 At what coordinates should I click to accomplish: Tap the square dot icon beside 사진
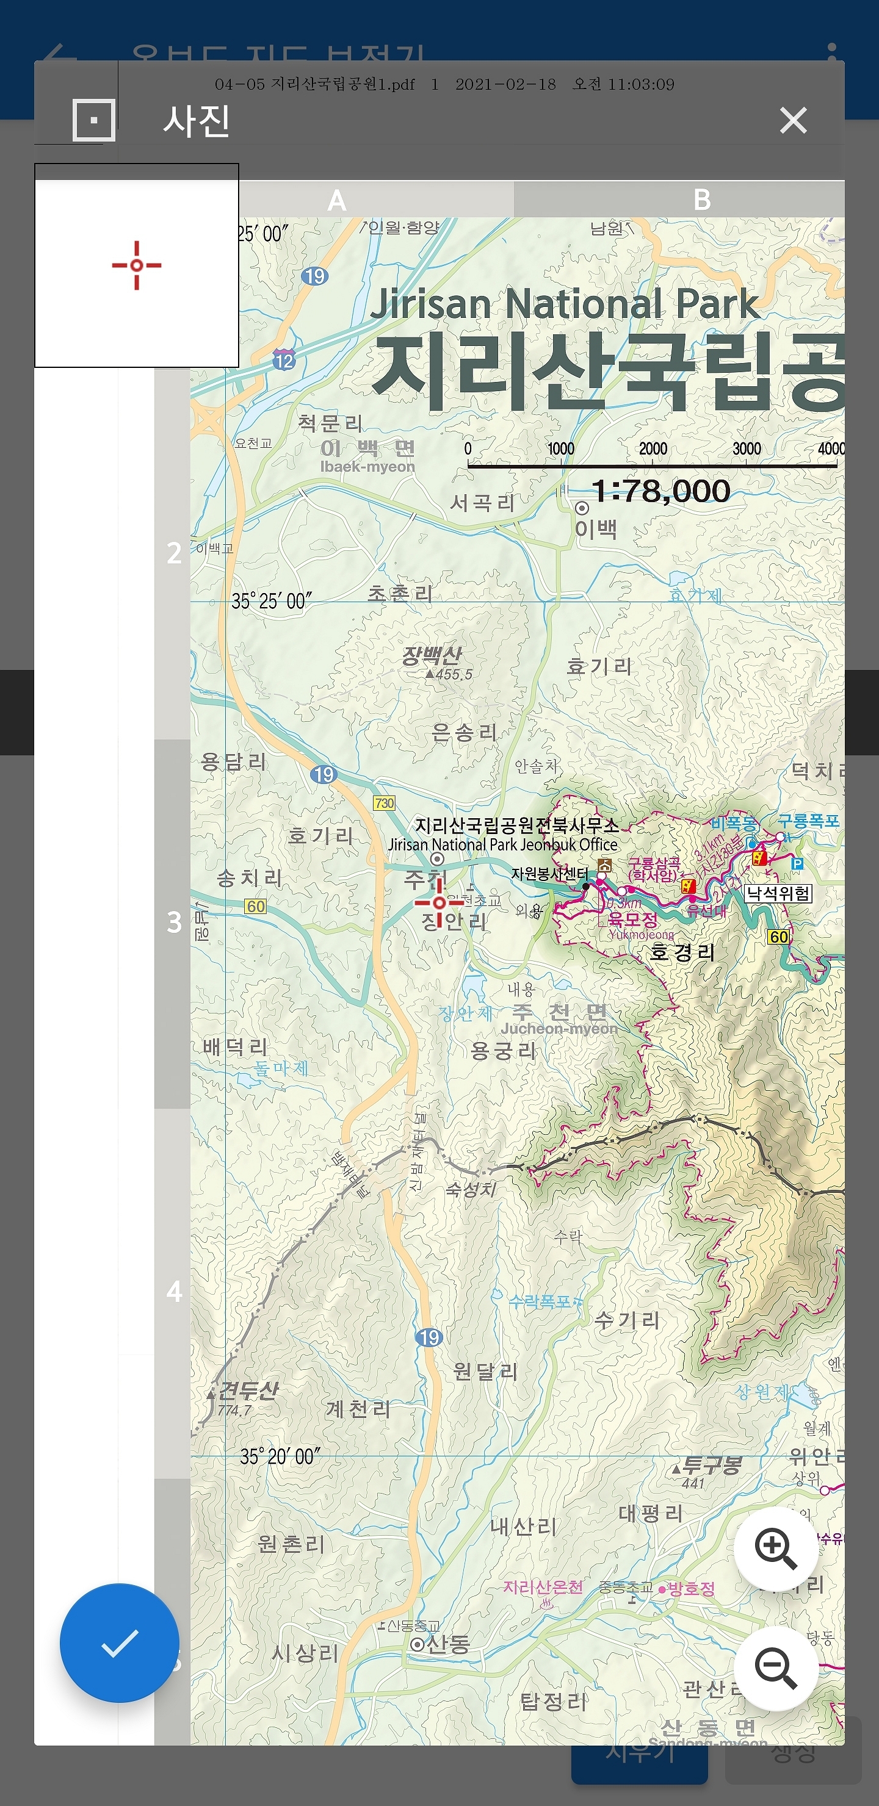tap(94, 120)
